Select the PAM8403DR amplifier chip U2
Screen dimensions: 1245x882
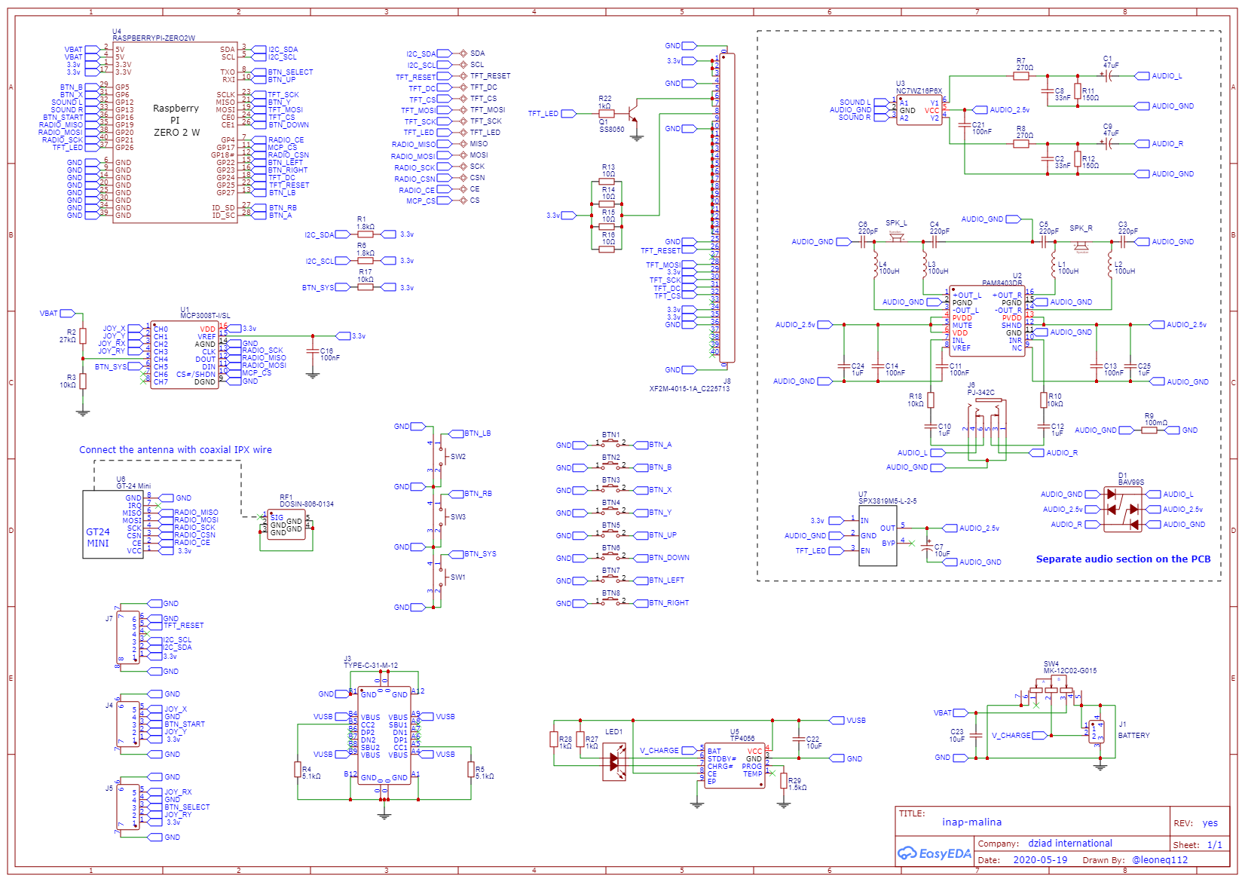coord(987,322)
